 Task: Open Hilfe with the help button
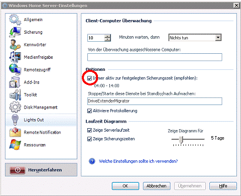tap(223, 186)
